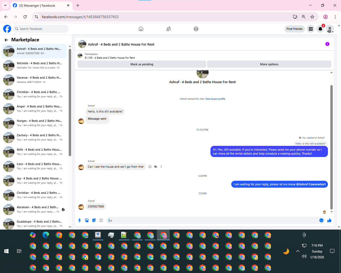View site information icon in address bar
Image resolution: width=341 pixels, height=273 pixels.
pos(37,17)
